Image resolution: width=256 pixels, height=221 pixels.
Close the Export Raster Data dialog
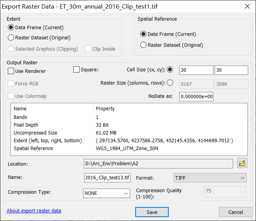pyautogui.click(x=247, y=6)
